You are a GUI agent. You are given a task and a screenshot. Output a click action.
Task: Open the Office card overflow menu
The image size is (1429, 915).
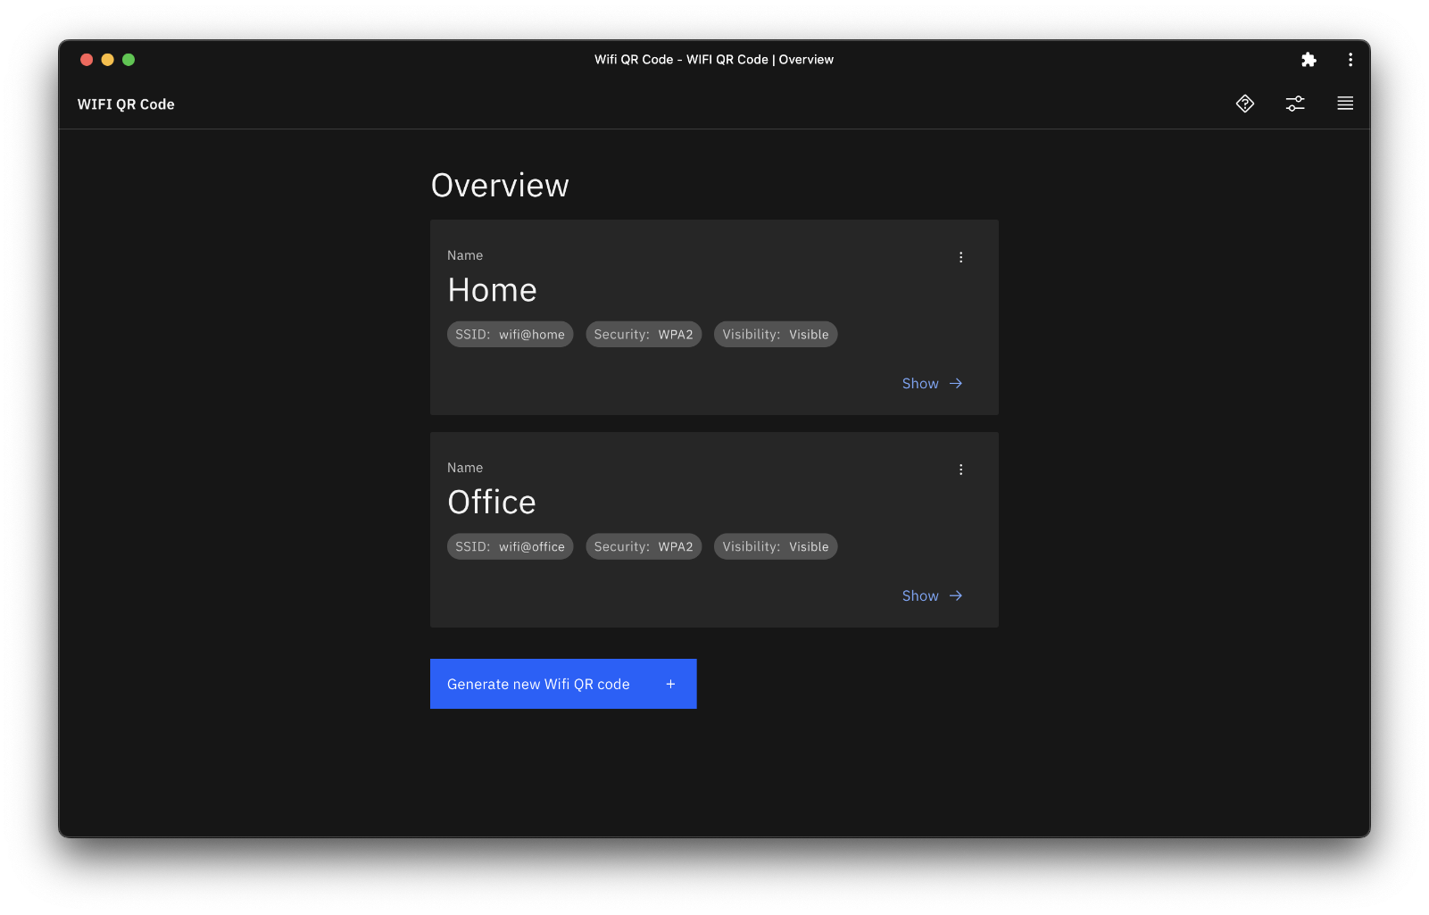coord(960,470)
